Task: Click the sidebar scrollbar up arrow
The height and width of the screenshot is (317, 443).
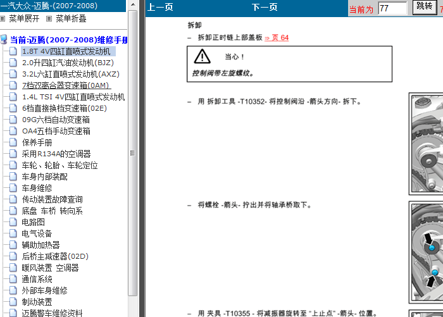Action: point(133,4)
